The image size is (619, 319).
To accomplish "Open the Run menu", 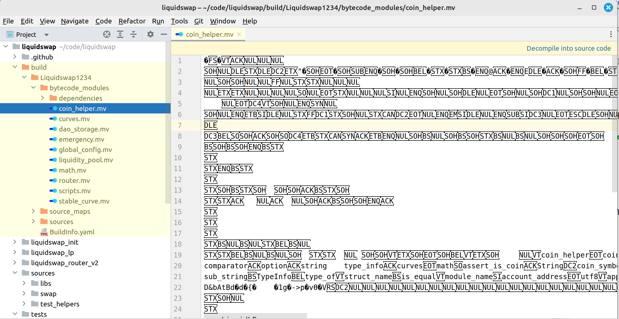I will 158,21.
